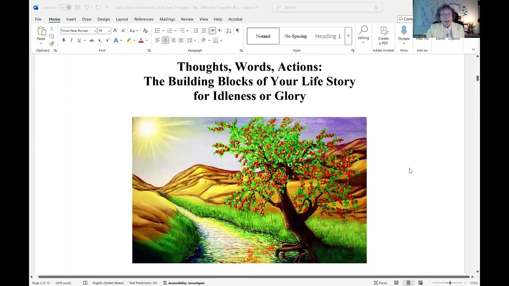This screenshot has width=509, height=286.
Task: Click the Format Painter brush icon
Action: [52, 44]
